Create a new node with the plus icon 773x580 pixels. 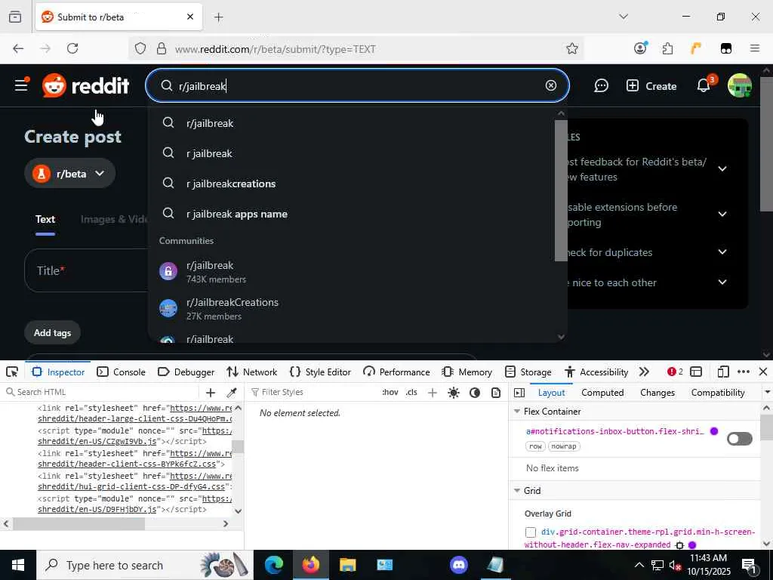211,393
